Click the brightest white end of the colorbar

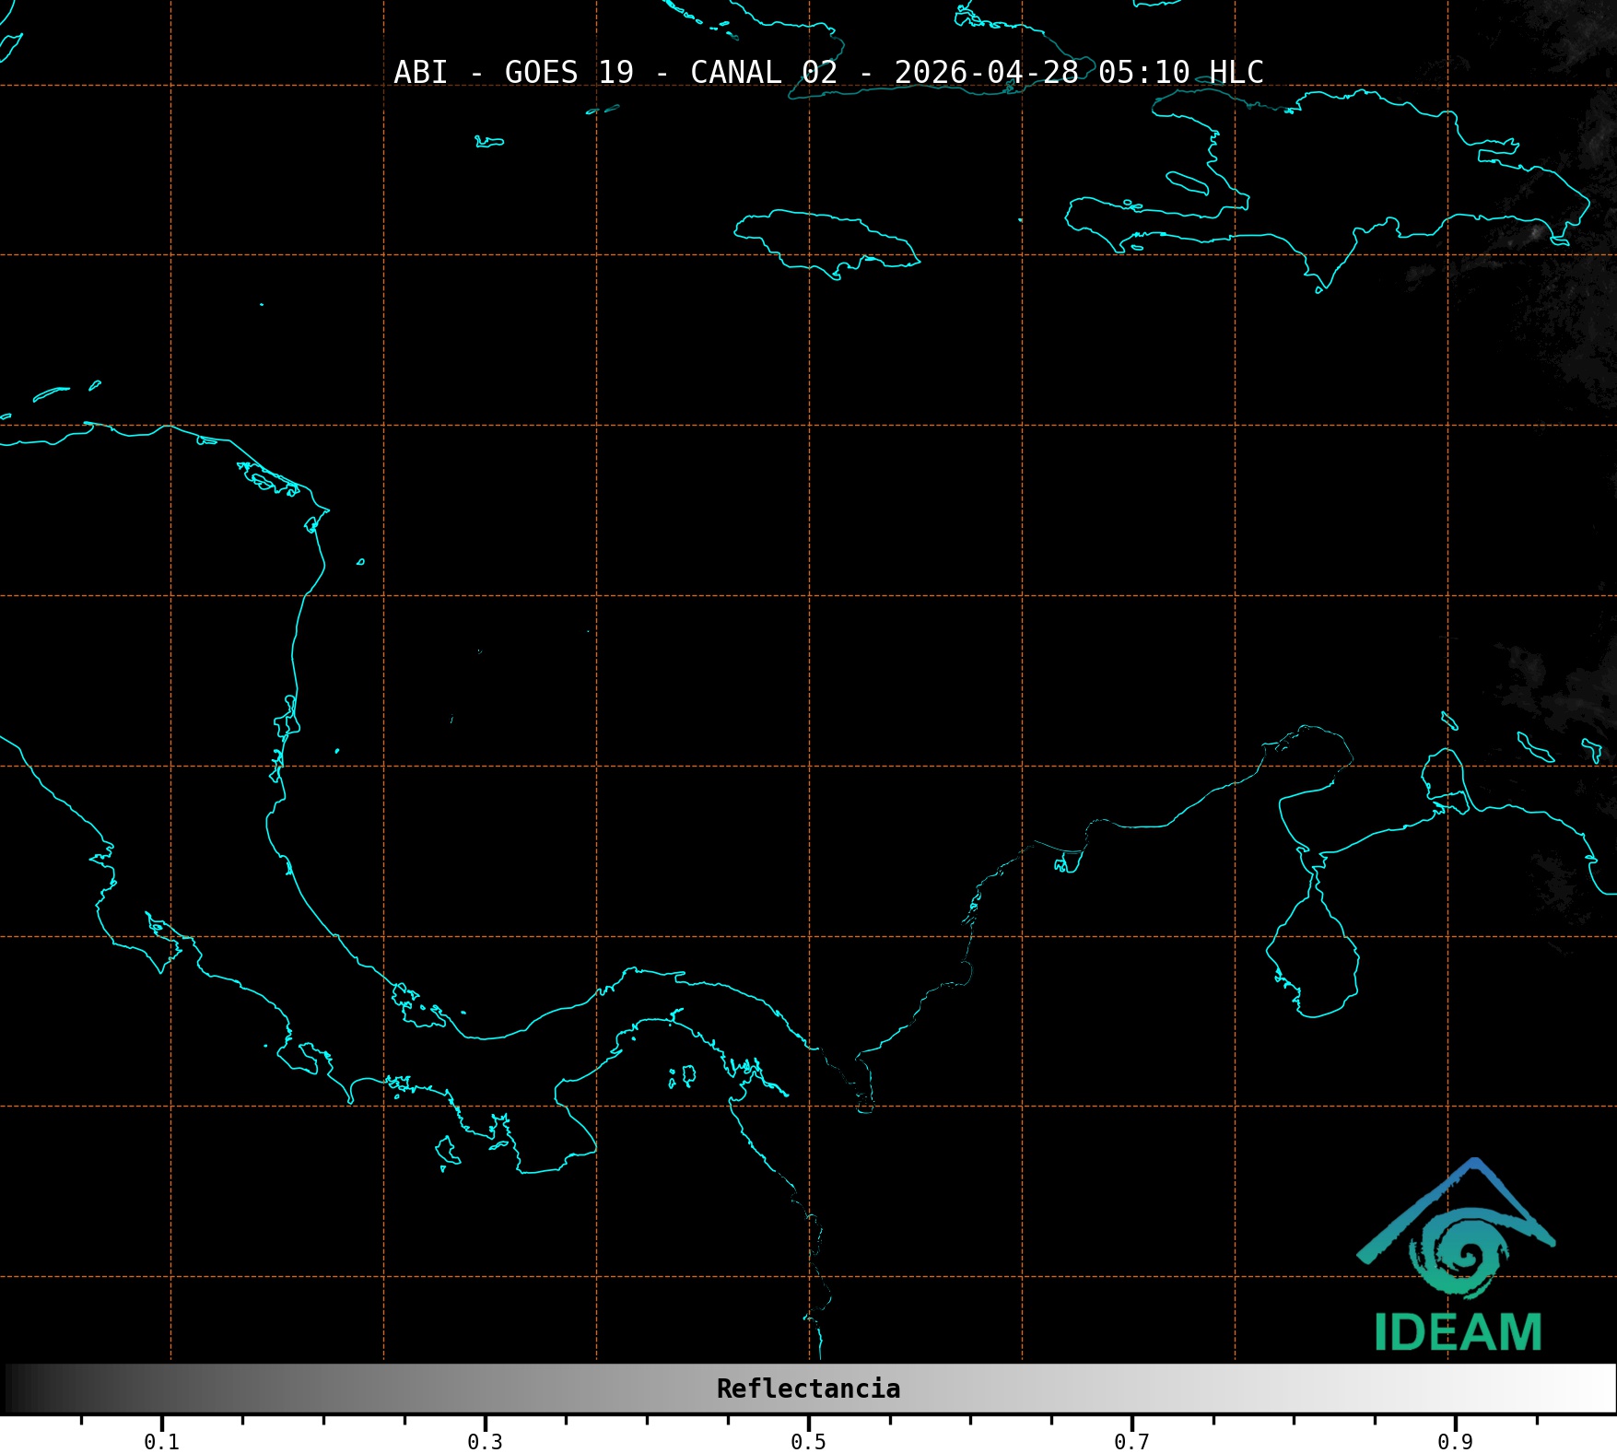click(x=1605, y=1389)
